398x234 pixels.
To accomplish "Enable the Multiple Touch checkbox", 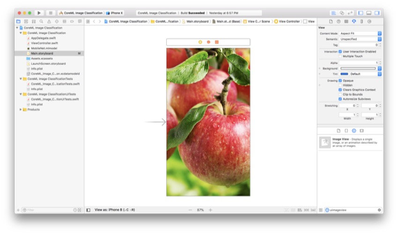I will [x=340, y=56].
